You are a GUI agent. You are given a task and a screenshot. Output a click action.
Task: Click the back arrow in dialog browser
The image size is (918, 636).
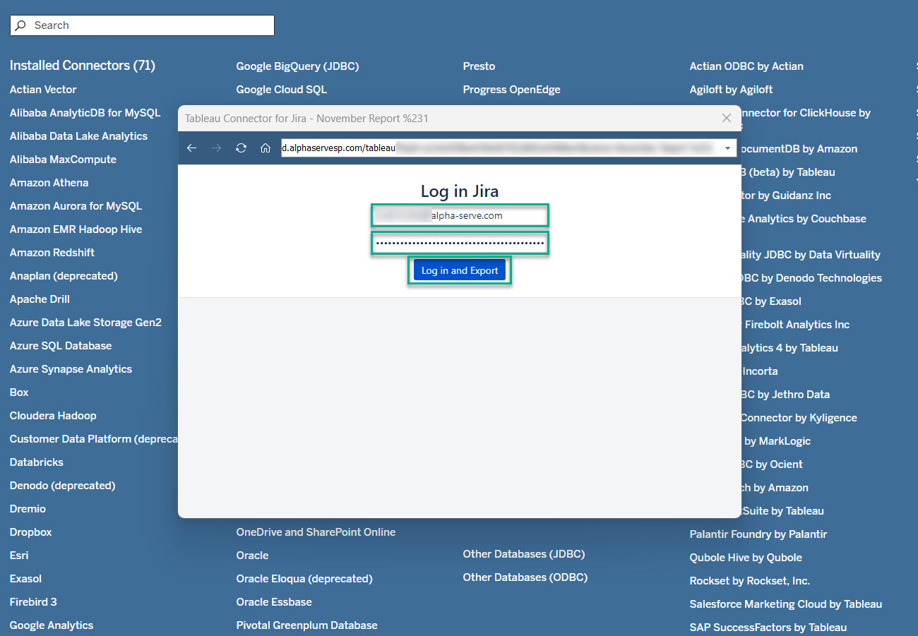[191, 148]
